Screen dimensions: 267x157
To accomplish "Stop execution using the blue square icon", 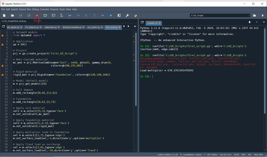I will pyautogui.click(x=111, y=16).
